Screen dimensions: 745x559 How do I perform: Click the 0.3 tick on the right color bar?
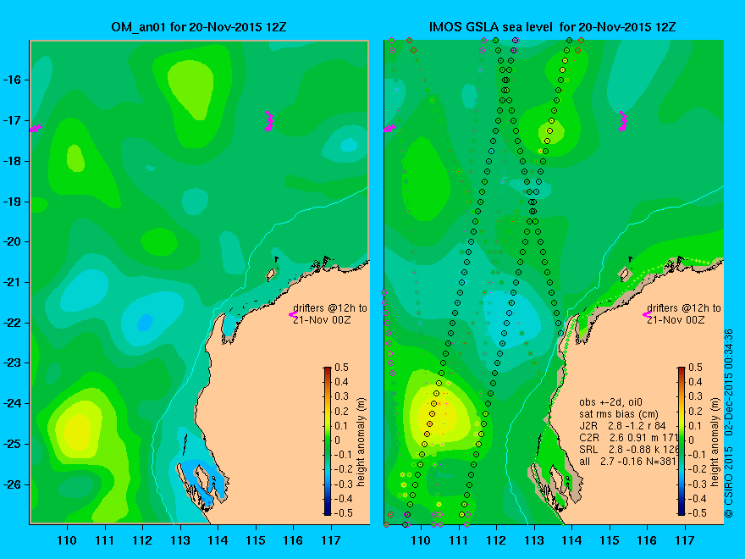click(x=696, y=396)
